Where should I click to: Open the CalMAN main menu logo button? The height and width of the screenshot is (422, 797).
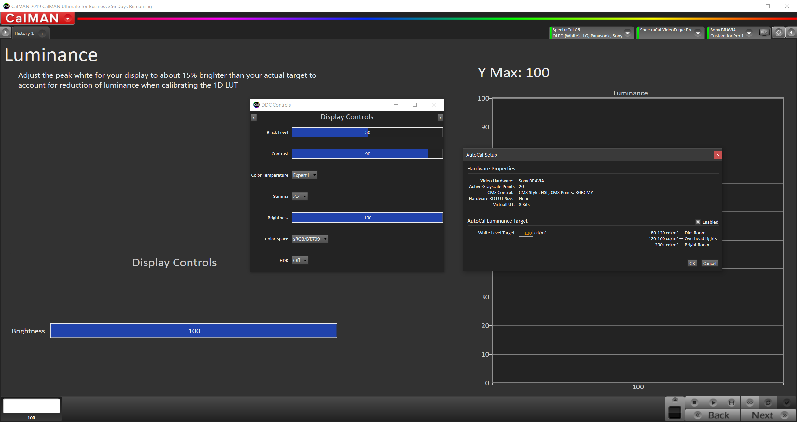[x=37, y=19]
